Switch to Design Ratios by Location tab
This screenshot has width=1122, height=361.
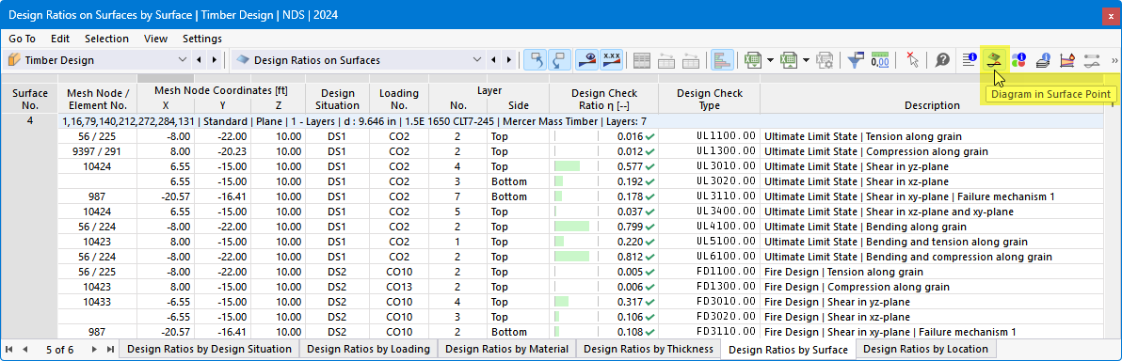pyautogui.click(x=926, y=349)
